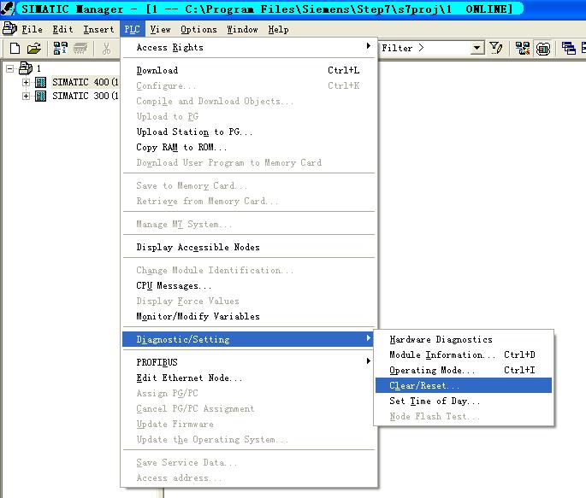Choose CPU Messages menu entry
The height and width of the screenshot is (498, 586).
tap(249, 285)
